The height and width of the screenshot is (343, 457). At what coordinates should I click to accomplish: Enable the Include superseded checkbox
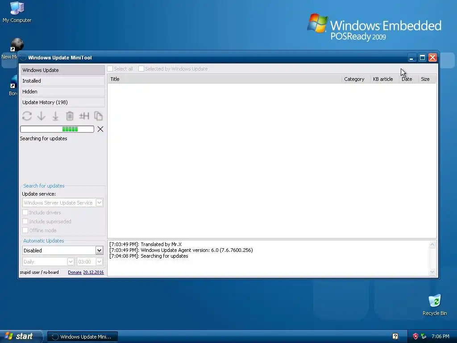click(25, 222)
